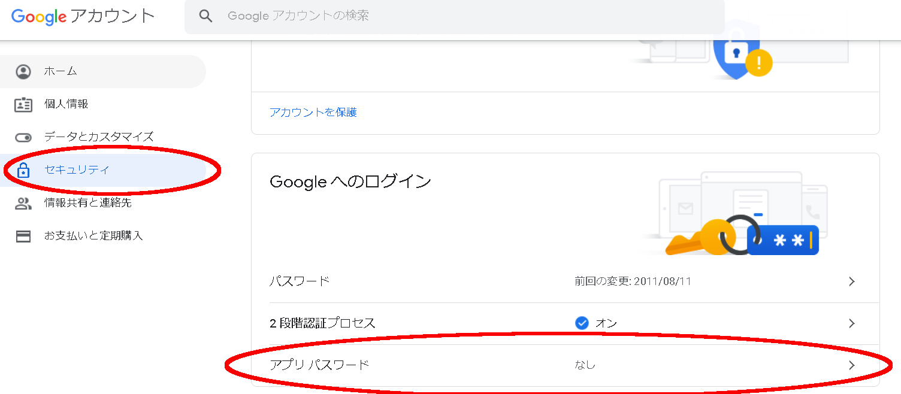
Task: Click the Google へのログイン heading
Action: [350, 182]
